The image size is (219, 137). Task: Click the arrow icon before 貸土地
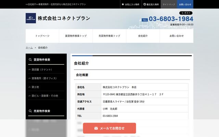click(x=29, y=87)
